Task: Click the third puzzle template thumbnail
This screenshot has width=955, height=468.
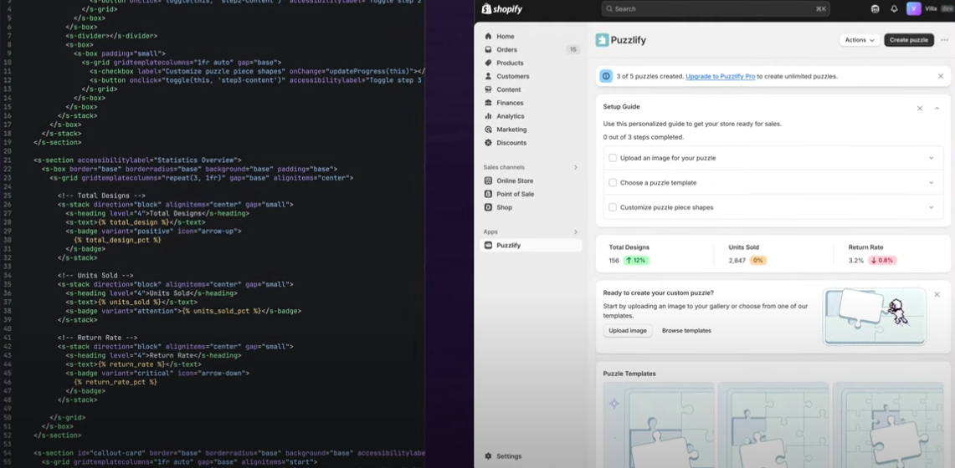Action: [x=888, y=425]
